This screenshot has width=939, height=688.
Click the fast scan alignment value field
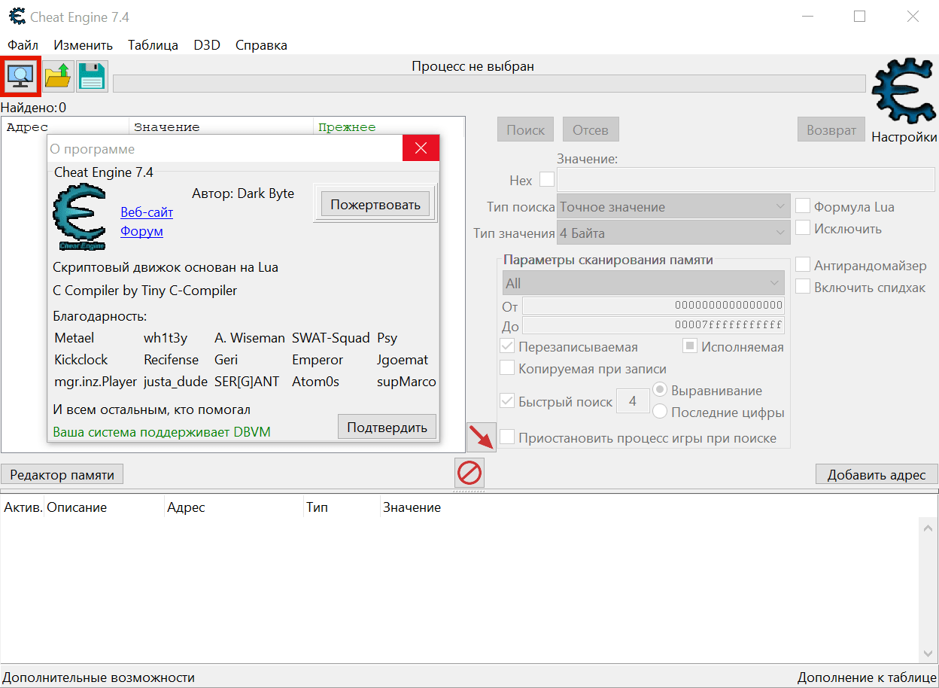[x=633, y=401]
